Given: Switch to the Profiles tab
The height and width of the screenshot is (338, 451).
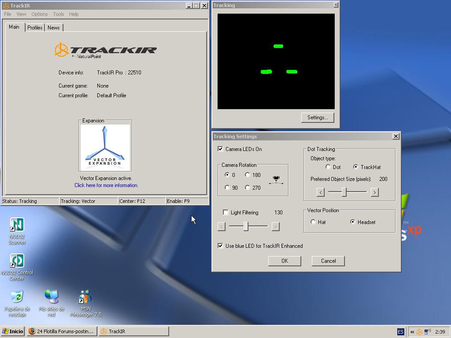Looking at the screenshot, I should coord(35,28).
